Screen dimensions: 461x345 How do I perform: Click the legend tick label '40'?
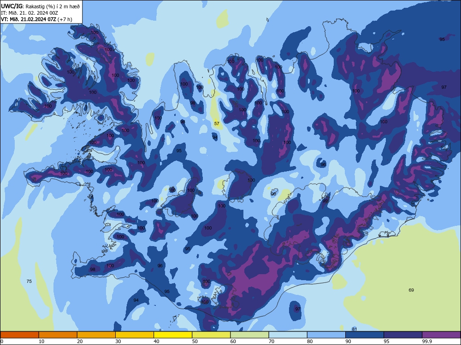pyautogui.click(x=156, y=341)
